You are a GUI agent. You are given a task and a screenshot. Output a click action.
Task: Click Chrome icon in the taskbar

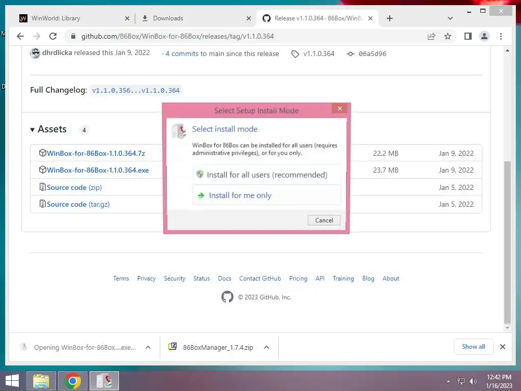click(73, 381)
